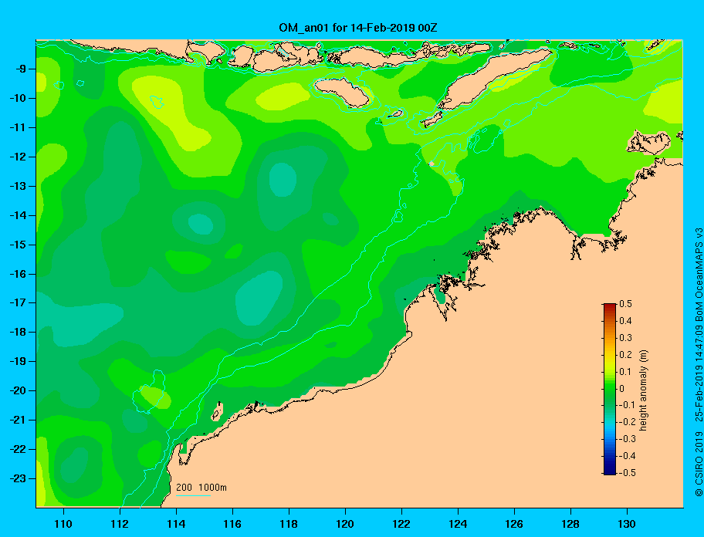Click the latitude axis label "-20"
The height and width of the screenshot is (537, 704).
click(18, 390)
